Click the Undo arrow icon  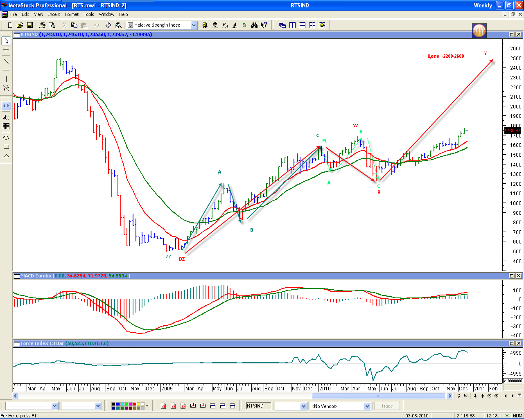(x=96, y=25)
